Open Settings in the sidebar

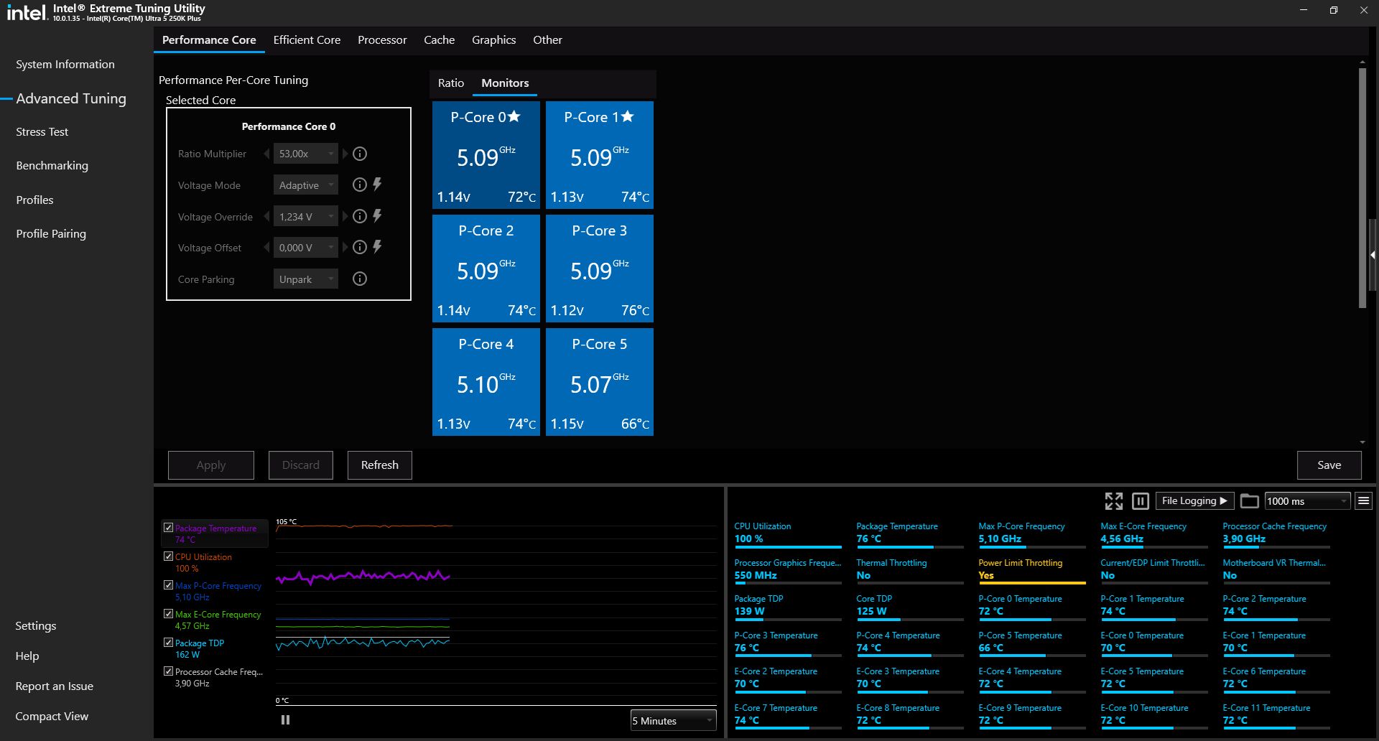(36, 625)
